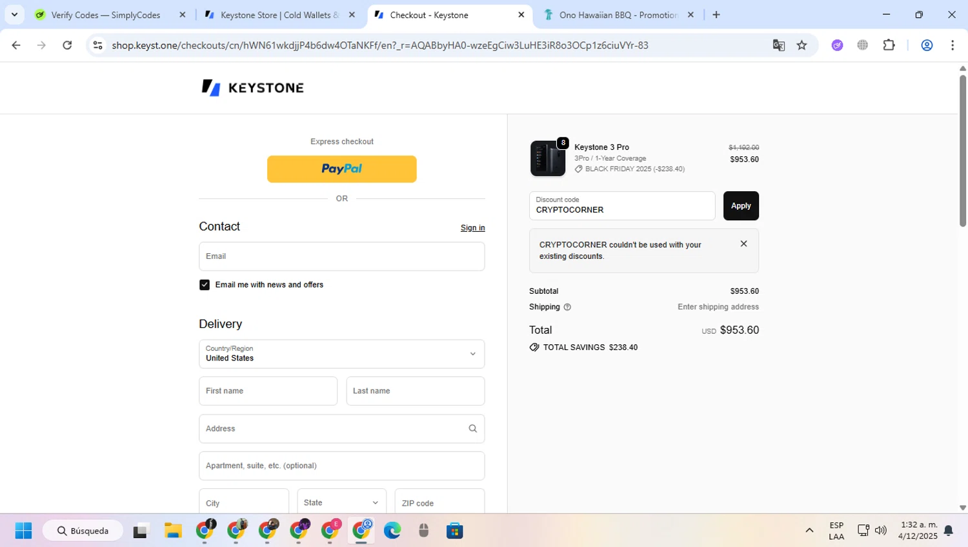Launch Microsoft Edge from the taskbar
This screenshot has width=968, height=547.
point(392,531)
